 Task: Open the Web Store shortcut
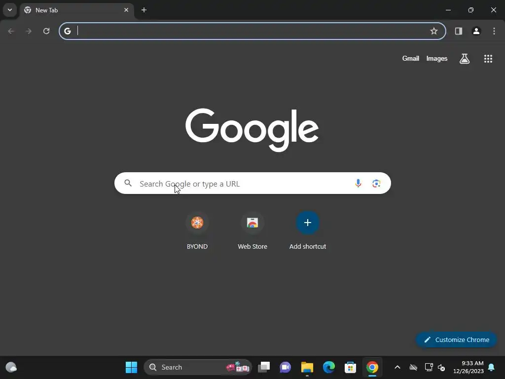252,230
